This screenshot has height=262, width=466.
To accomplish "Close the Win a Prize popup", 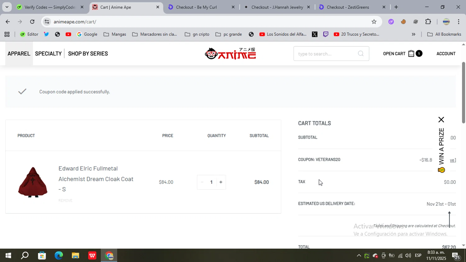I will tap(441, 120).
